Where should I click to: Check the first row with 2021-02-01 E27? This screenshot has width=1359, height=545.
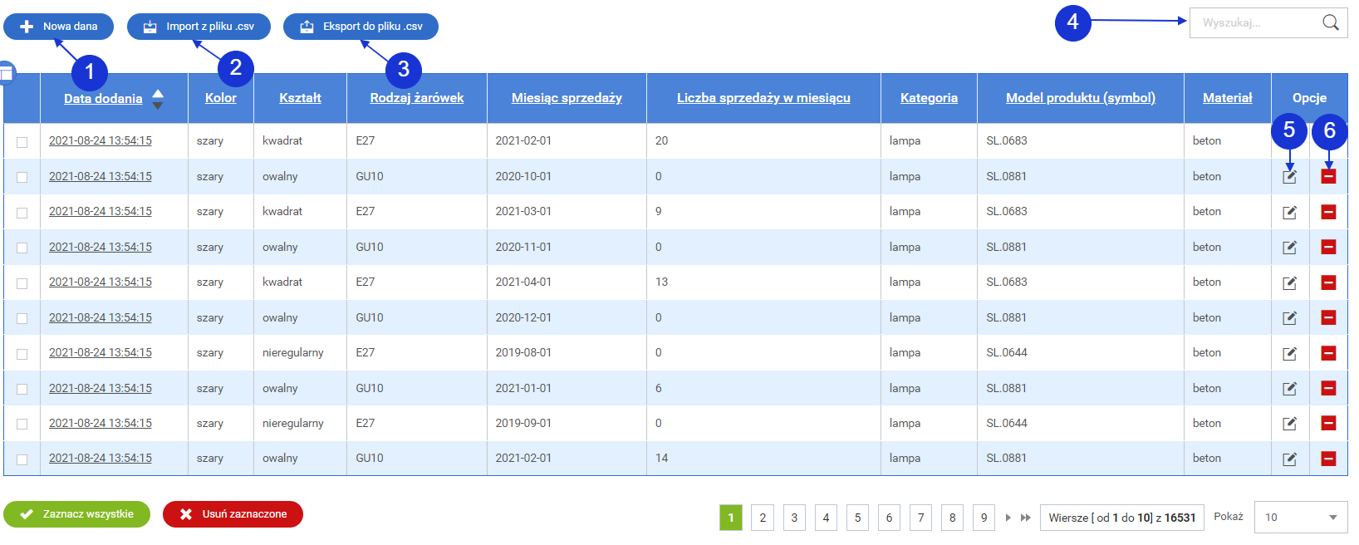click(22, 142)
